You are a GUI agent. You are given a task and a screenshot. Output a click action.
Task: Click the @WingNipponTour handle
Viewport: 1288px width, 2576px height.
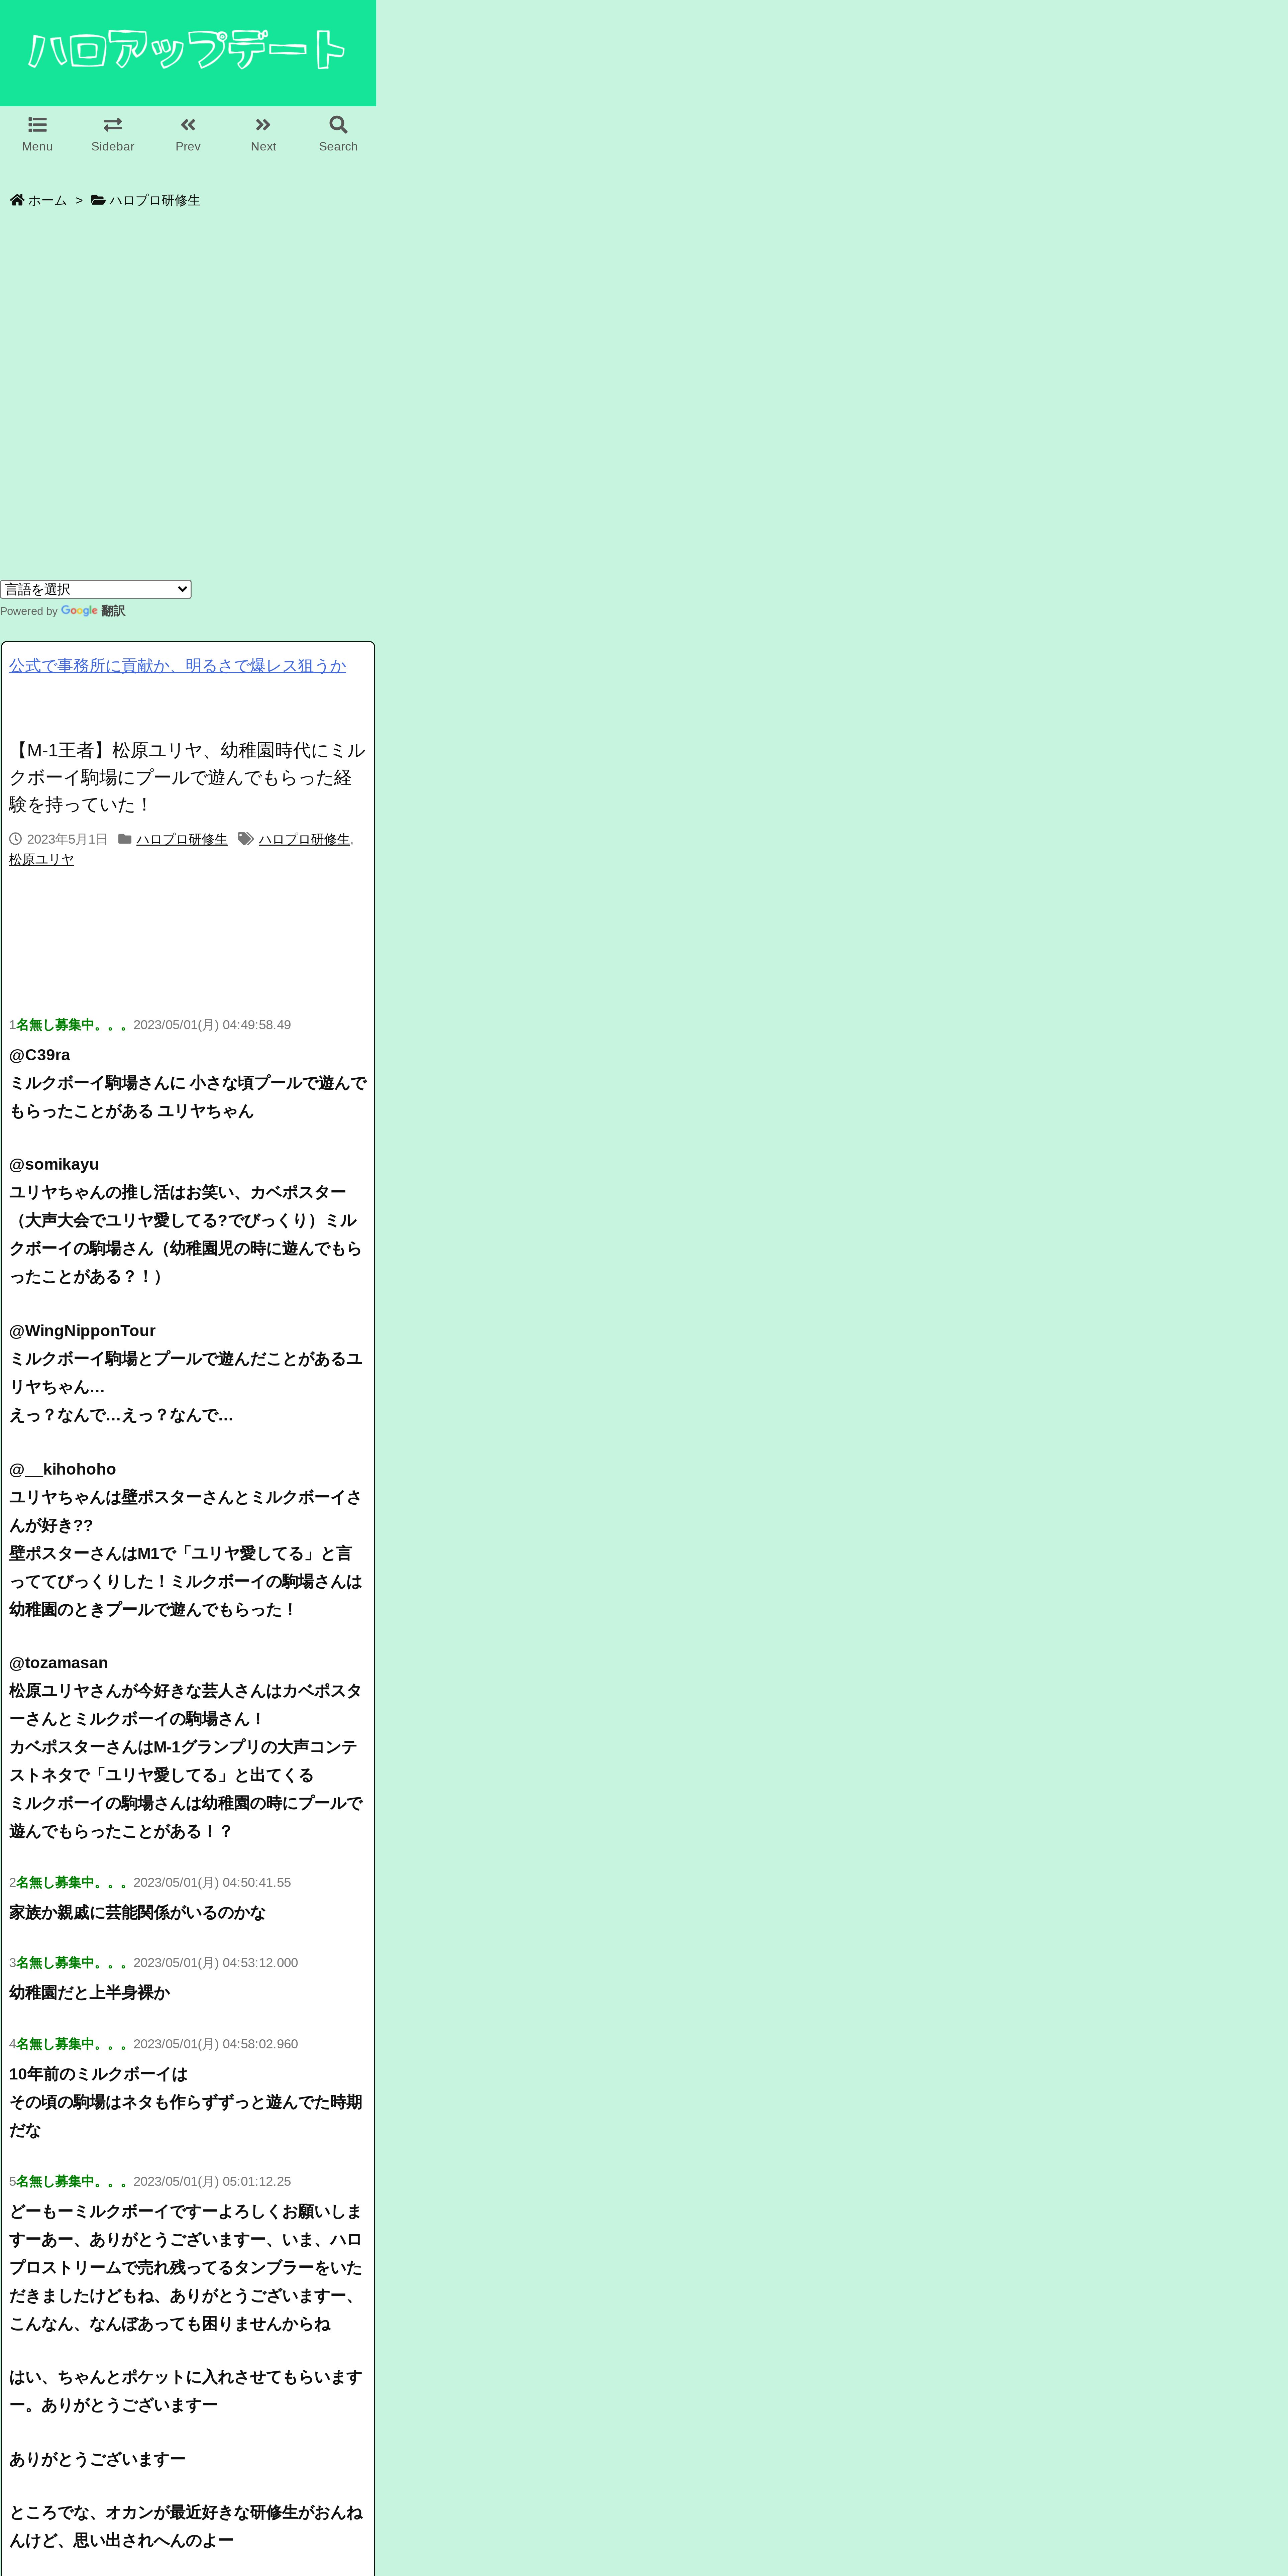(82, 1331)
